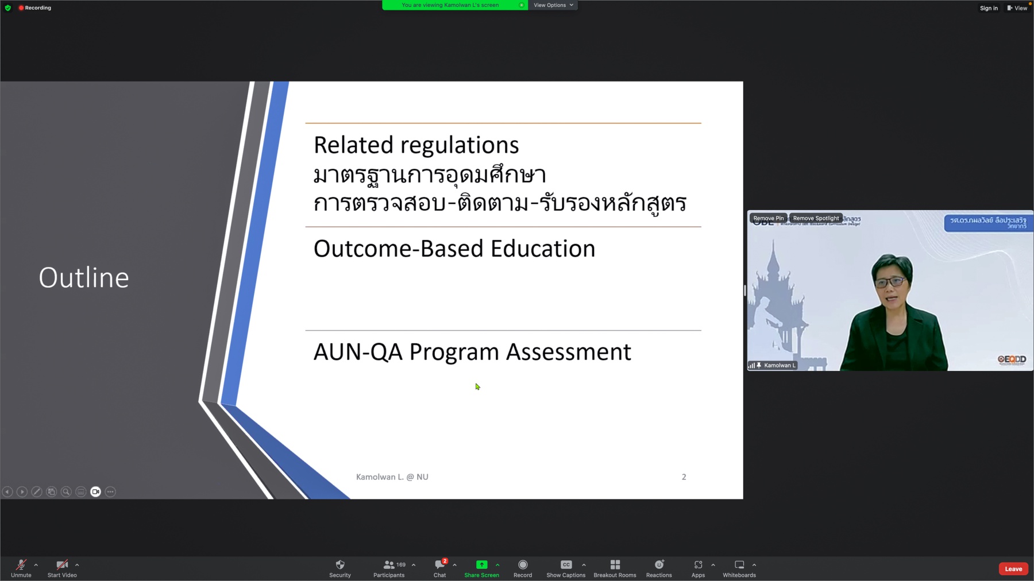Click Remove Pin on speaker video
The width and height of the screenshot is (1034, 581).
768,218
